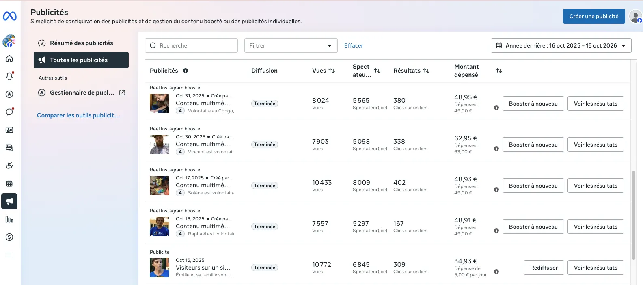Boost again the Oct 31, 2025 reel
Image resolution: width=643 pixels, height=285 pixels.
(533, 104)
